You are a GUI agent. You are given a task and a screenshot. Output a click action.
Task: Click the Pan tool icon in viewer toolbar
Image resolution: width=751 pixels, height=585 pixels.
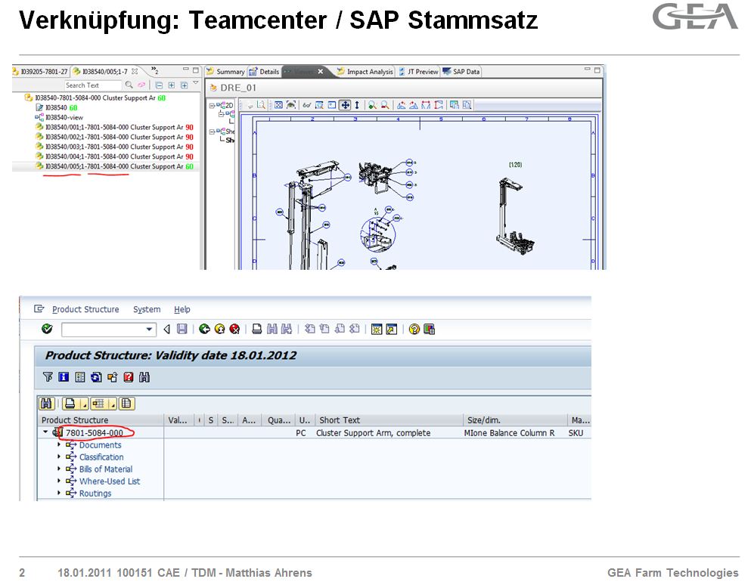pos(345,105)
